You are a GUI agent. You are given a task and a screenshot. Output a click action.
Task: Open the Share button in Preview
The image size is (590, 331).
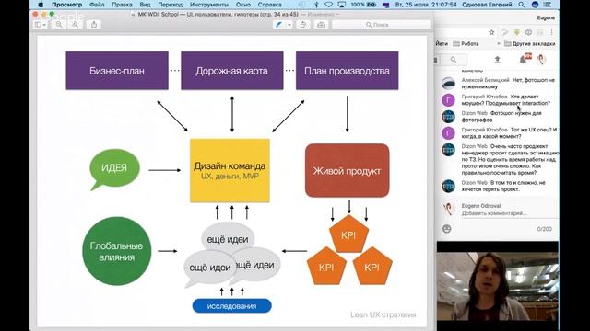(94, 25)
